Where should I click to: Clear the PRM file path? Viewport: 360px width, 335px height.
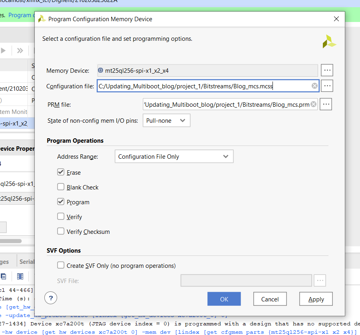point(313,104)
